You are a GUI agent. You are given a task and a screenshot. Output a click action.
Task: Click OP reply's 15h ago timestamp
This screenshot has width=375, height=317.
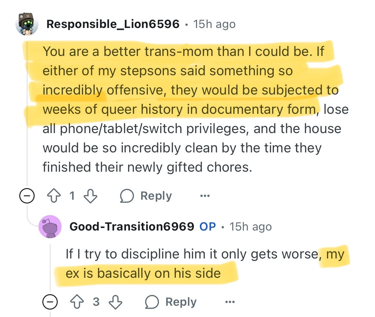click(x=251, y=227)
